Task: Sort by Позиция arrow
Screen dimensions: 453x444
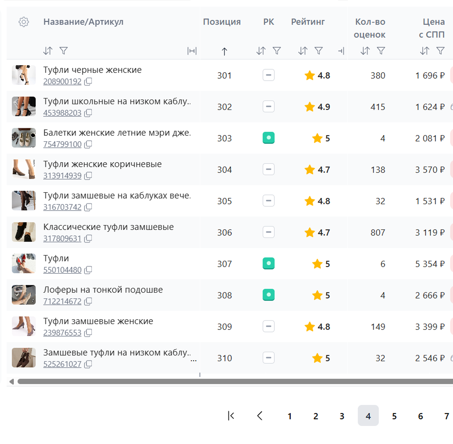Action: click(x=224, y=51)
